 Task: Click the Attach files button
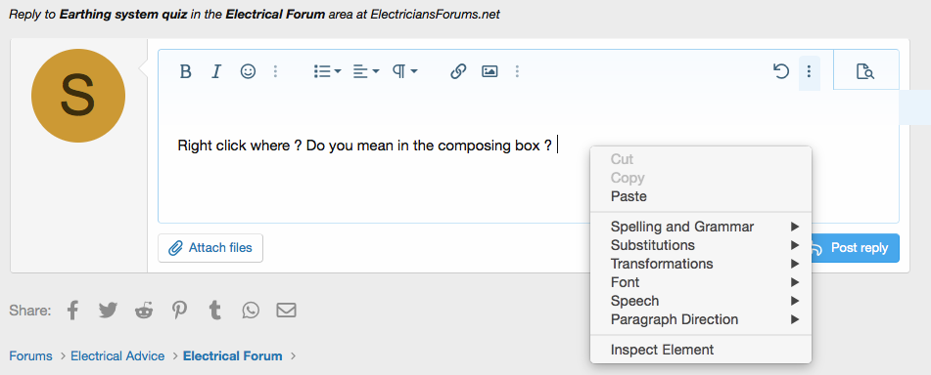(x=210, y=248)
